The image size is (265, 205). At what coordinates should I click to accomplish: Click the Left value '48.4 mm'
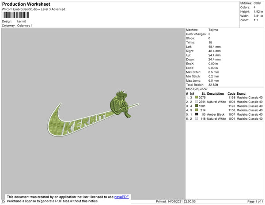pyautogui.click(x=215, y=47)
